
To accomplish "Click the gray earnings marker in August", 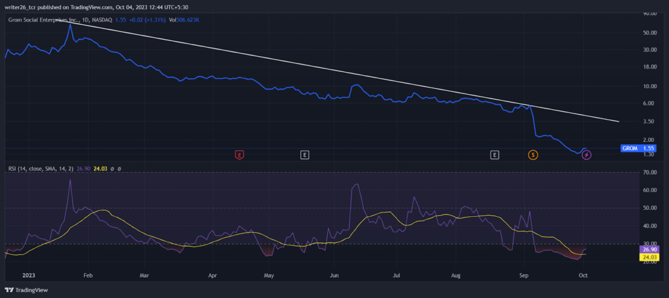I will pos(495,155).
